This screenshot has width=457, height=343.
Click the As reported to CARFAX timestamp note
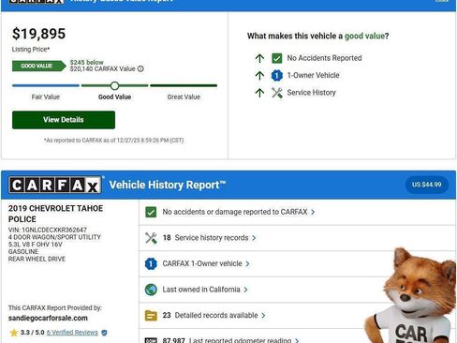point(114,141)
